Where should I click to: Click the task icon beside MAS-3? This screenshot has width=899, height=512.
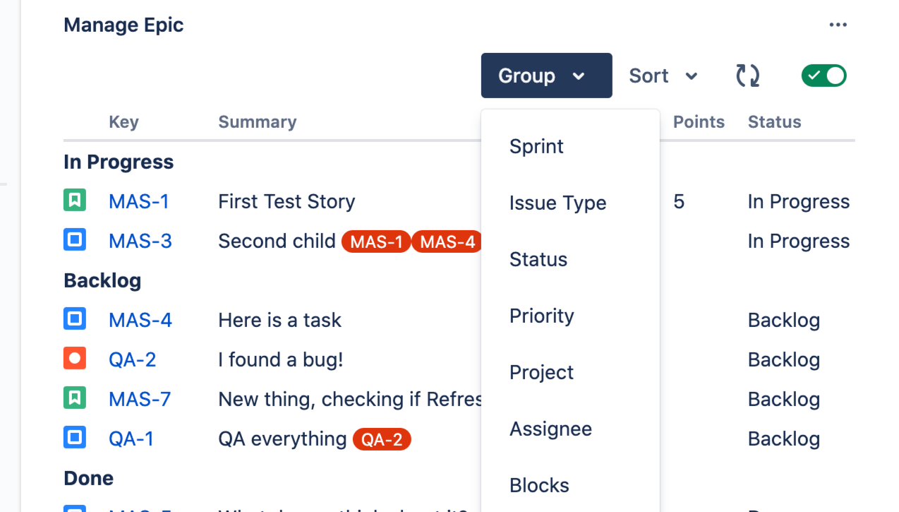(75, 241)
